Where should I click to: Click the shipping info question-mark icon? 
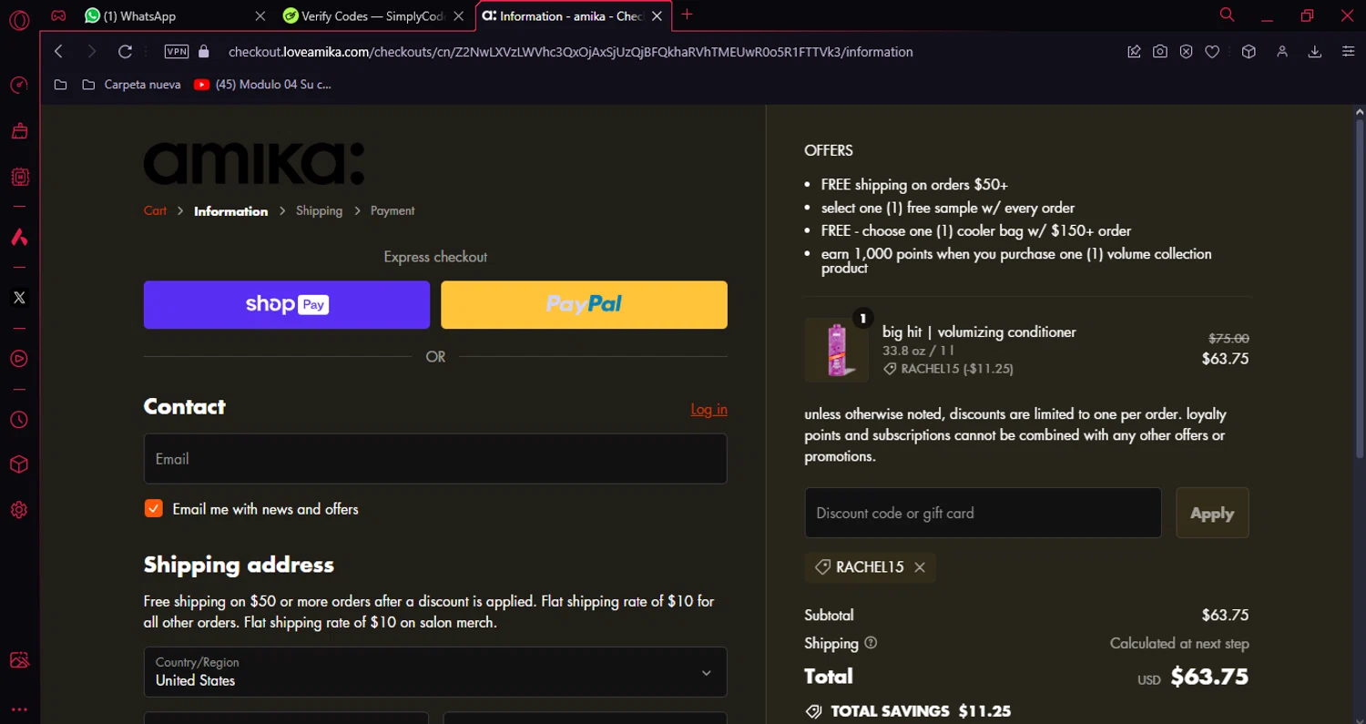[x=871, y=643]
